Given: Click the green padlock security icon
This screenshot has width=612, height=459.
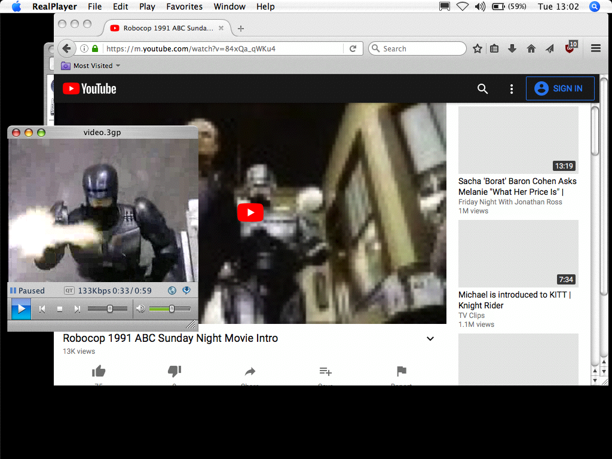Looking at the screenshot, I should click(95, 48).
